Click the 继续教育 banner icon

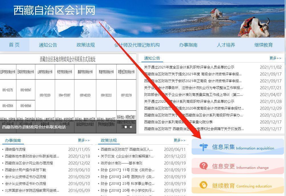coord(204,185)
